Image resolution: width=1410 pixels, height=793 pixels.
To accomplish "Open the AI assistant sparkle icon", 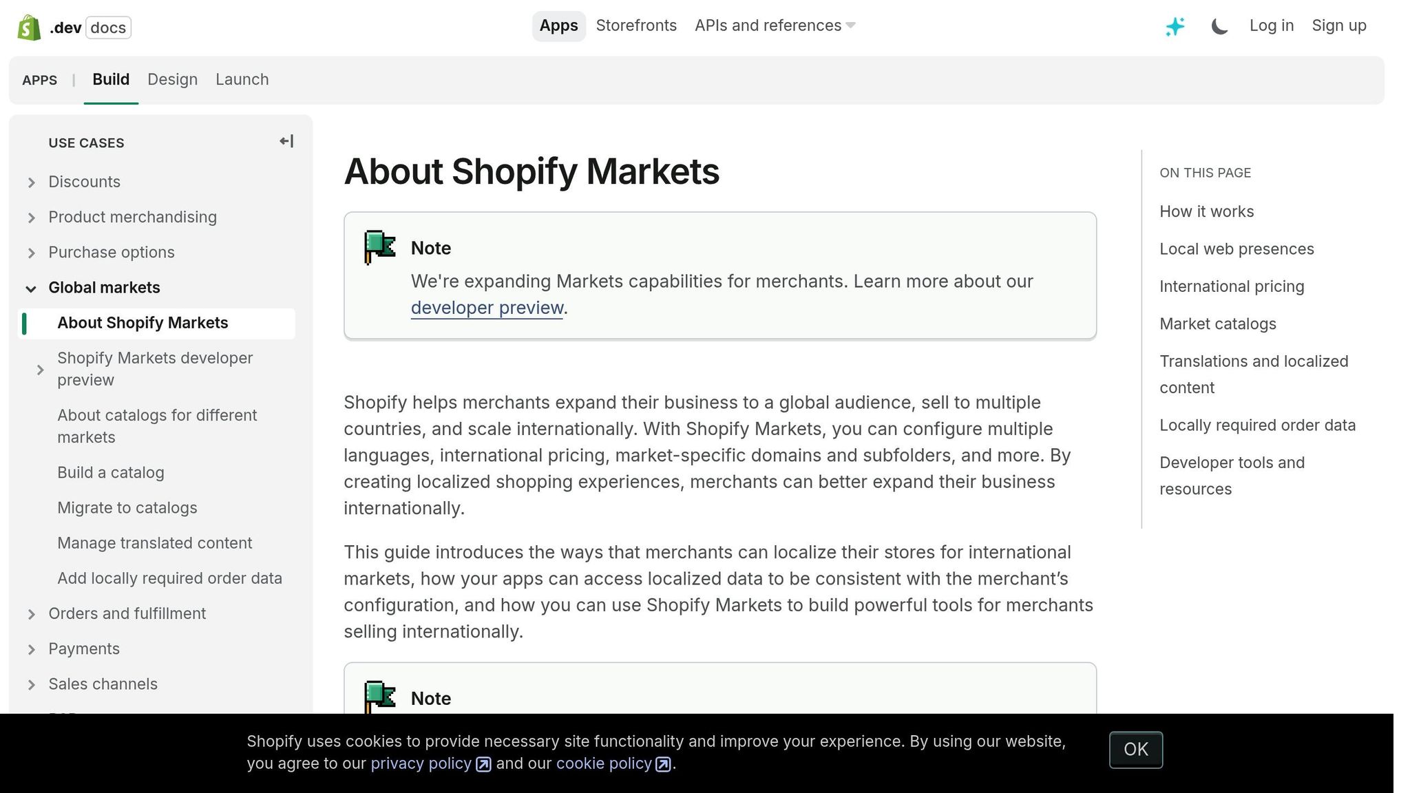I will pos(1175,26).
